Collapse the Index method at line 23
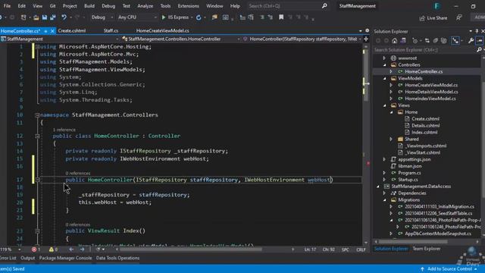Viewport: 485px width, 273px height. [37, 231]
